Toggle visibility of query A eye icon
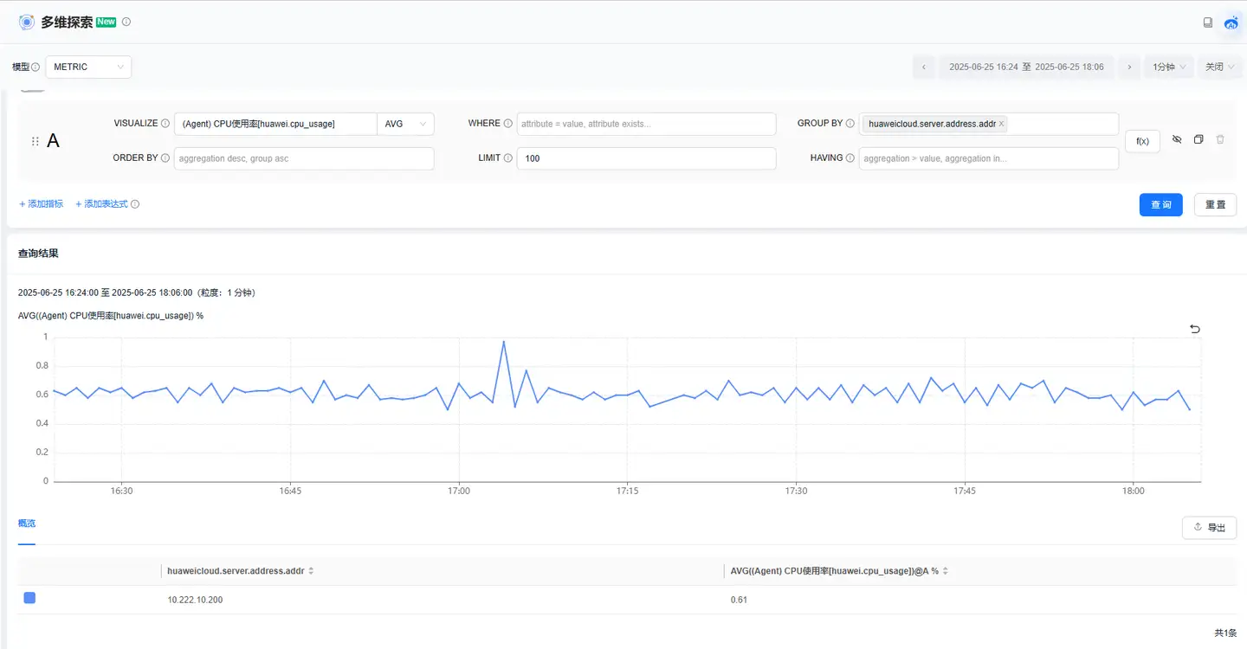 (1177, 139)
